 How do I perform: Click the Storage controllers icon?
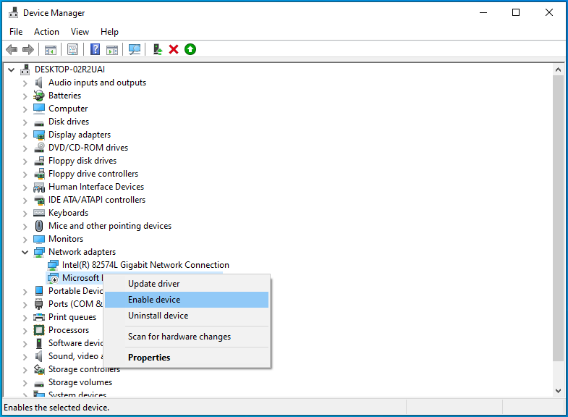[x=39, y=369]
